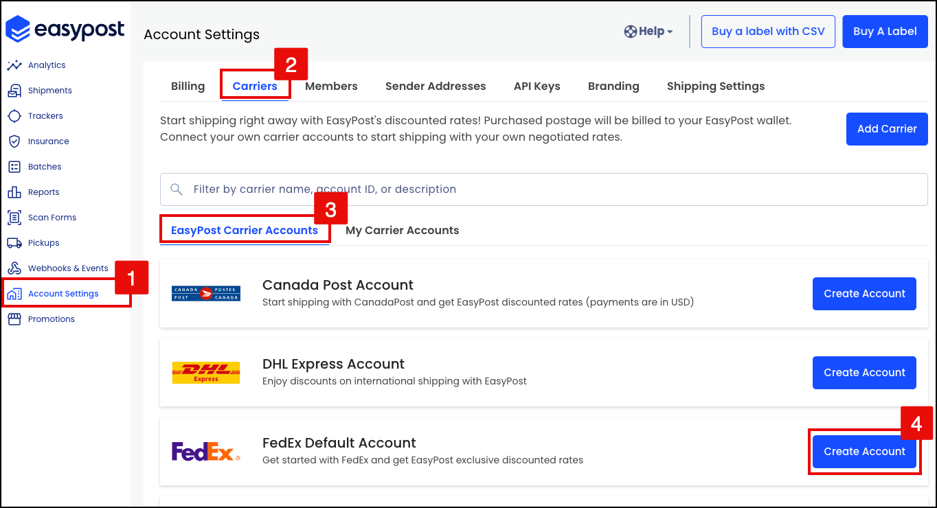Click the Pickups truck icon
The image size is (937, 508).
(x=14, y=243)
